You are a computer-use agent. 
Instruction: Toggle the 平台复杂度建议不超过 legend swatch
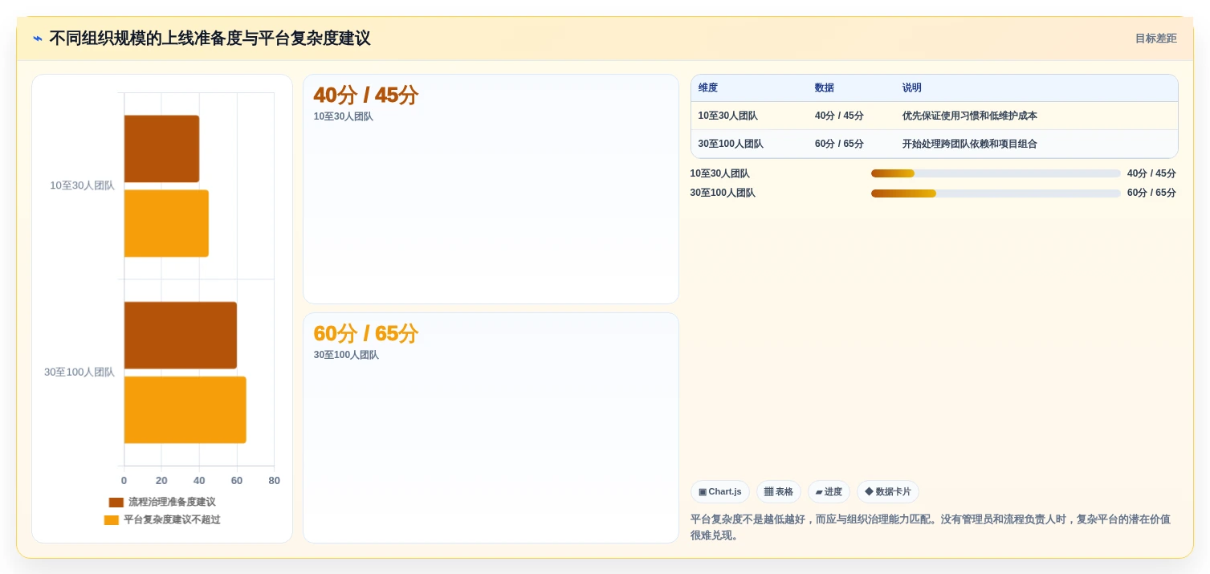112,519
